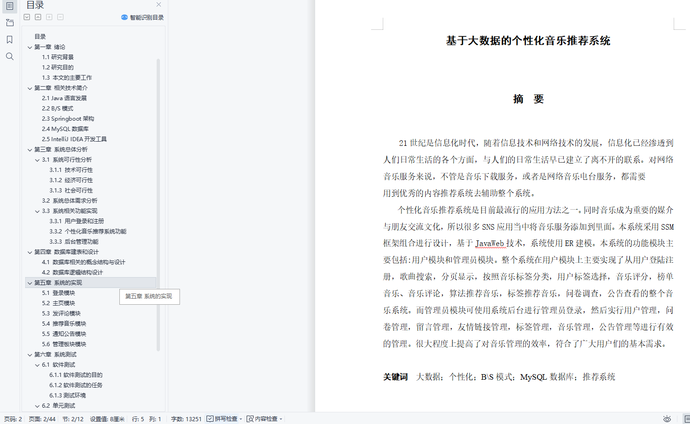Click 页码: 2 in status bar
The image size is (690, 424).
13,419
